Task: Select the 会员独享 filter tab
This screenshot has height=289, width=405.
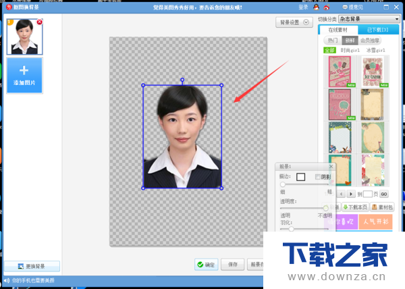Action: pos(370,41)
